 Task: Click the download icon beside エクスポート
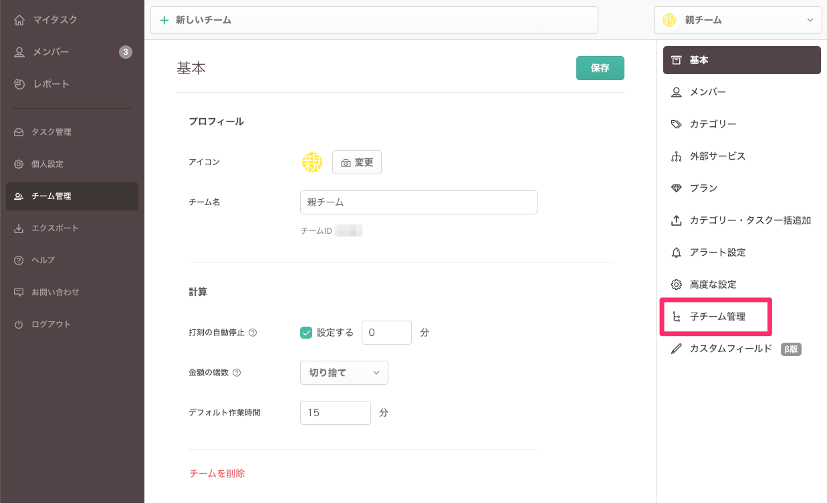point(19,228)
